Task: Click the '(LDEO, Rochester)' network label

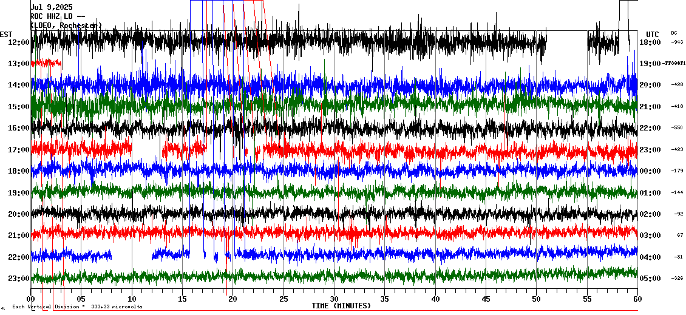Action: click(66, 25)
